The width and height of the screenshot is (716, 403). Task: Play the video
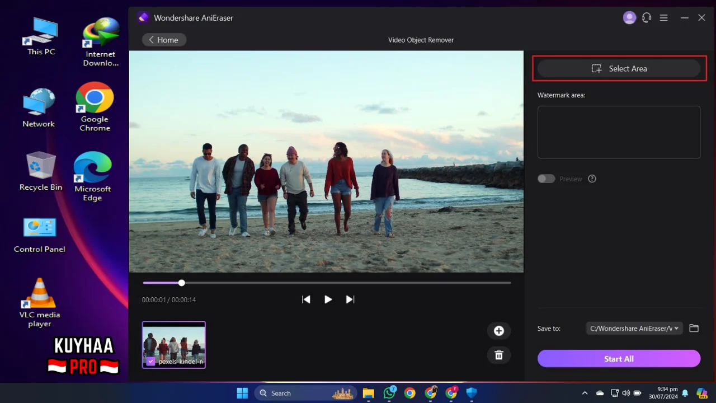pos(328,299)
